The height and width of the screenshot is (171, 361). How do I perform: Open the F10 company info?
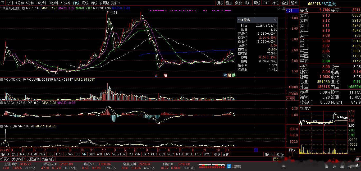click(x=266, y=3)
